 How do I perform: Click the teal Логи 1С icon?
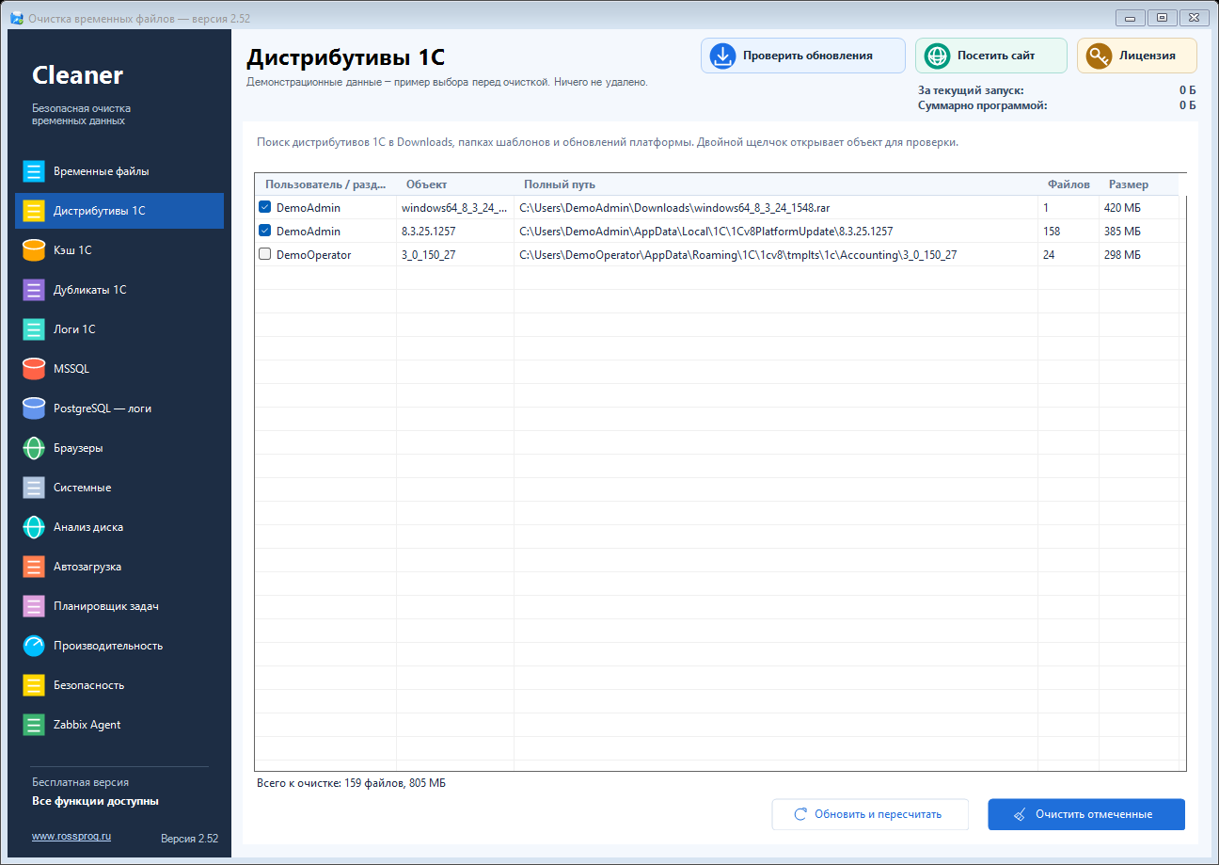34,329
